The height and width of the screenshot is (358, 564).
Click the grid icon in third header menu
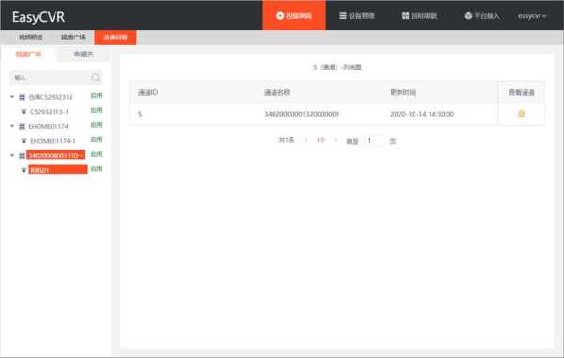point(405,16)
